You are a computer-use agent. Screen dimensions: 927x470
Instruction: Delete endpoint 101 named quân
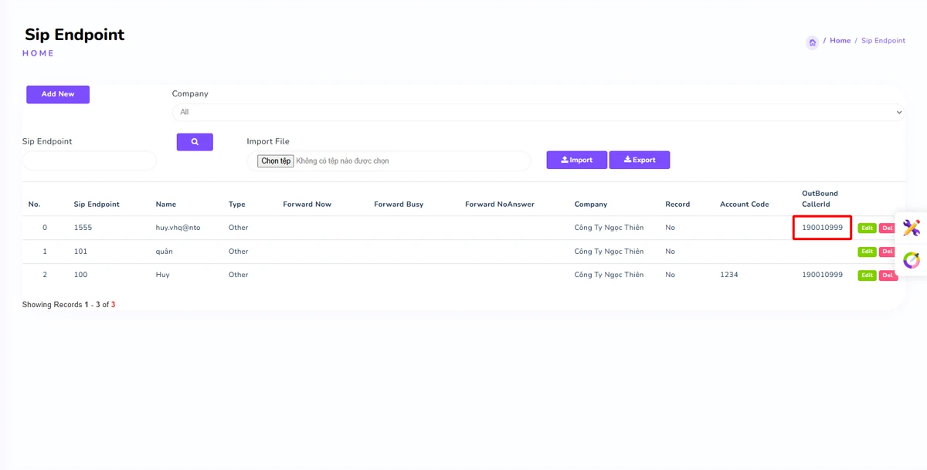tap(888, 252)
